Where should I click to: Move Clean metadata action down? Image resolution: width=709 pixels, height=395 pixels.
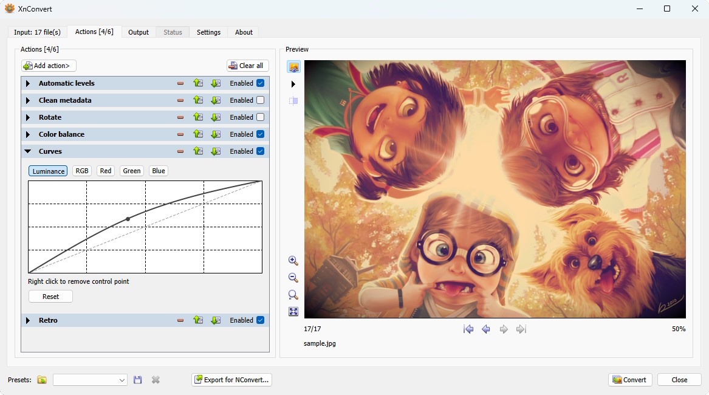(216, 100)
